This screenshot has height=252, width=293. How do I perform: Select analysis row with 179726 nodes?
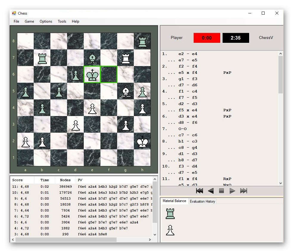(81, 192)
